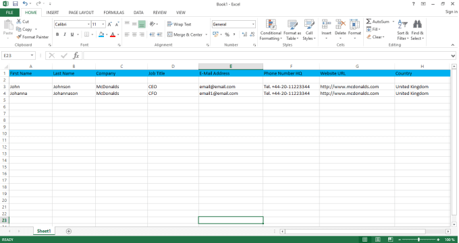The height and width of the screenshot is (243, 459).
Task: Apply the red font color
Action: coord(113,34)
